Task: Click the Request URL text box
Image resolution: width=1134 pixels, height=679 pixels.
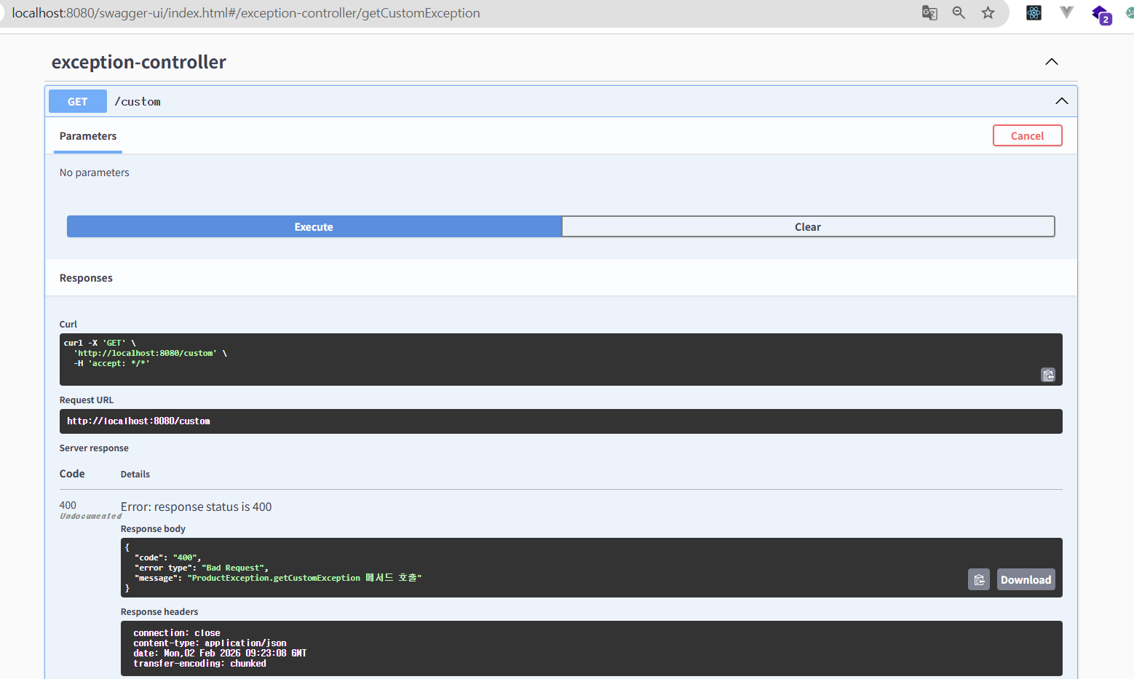Action: click(560, 421)
